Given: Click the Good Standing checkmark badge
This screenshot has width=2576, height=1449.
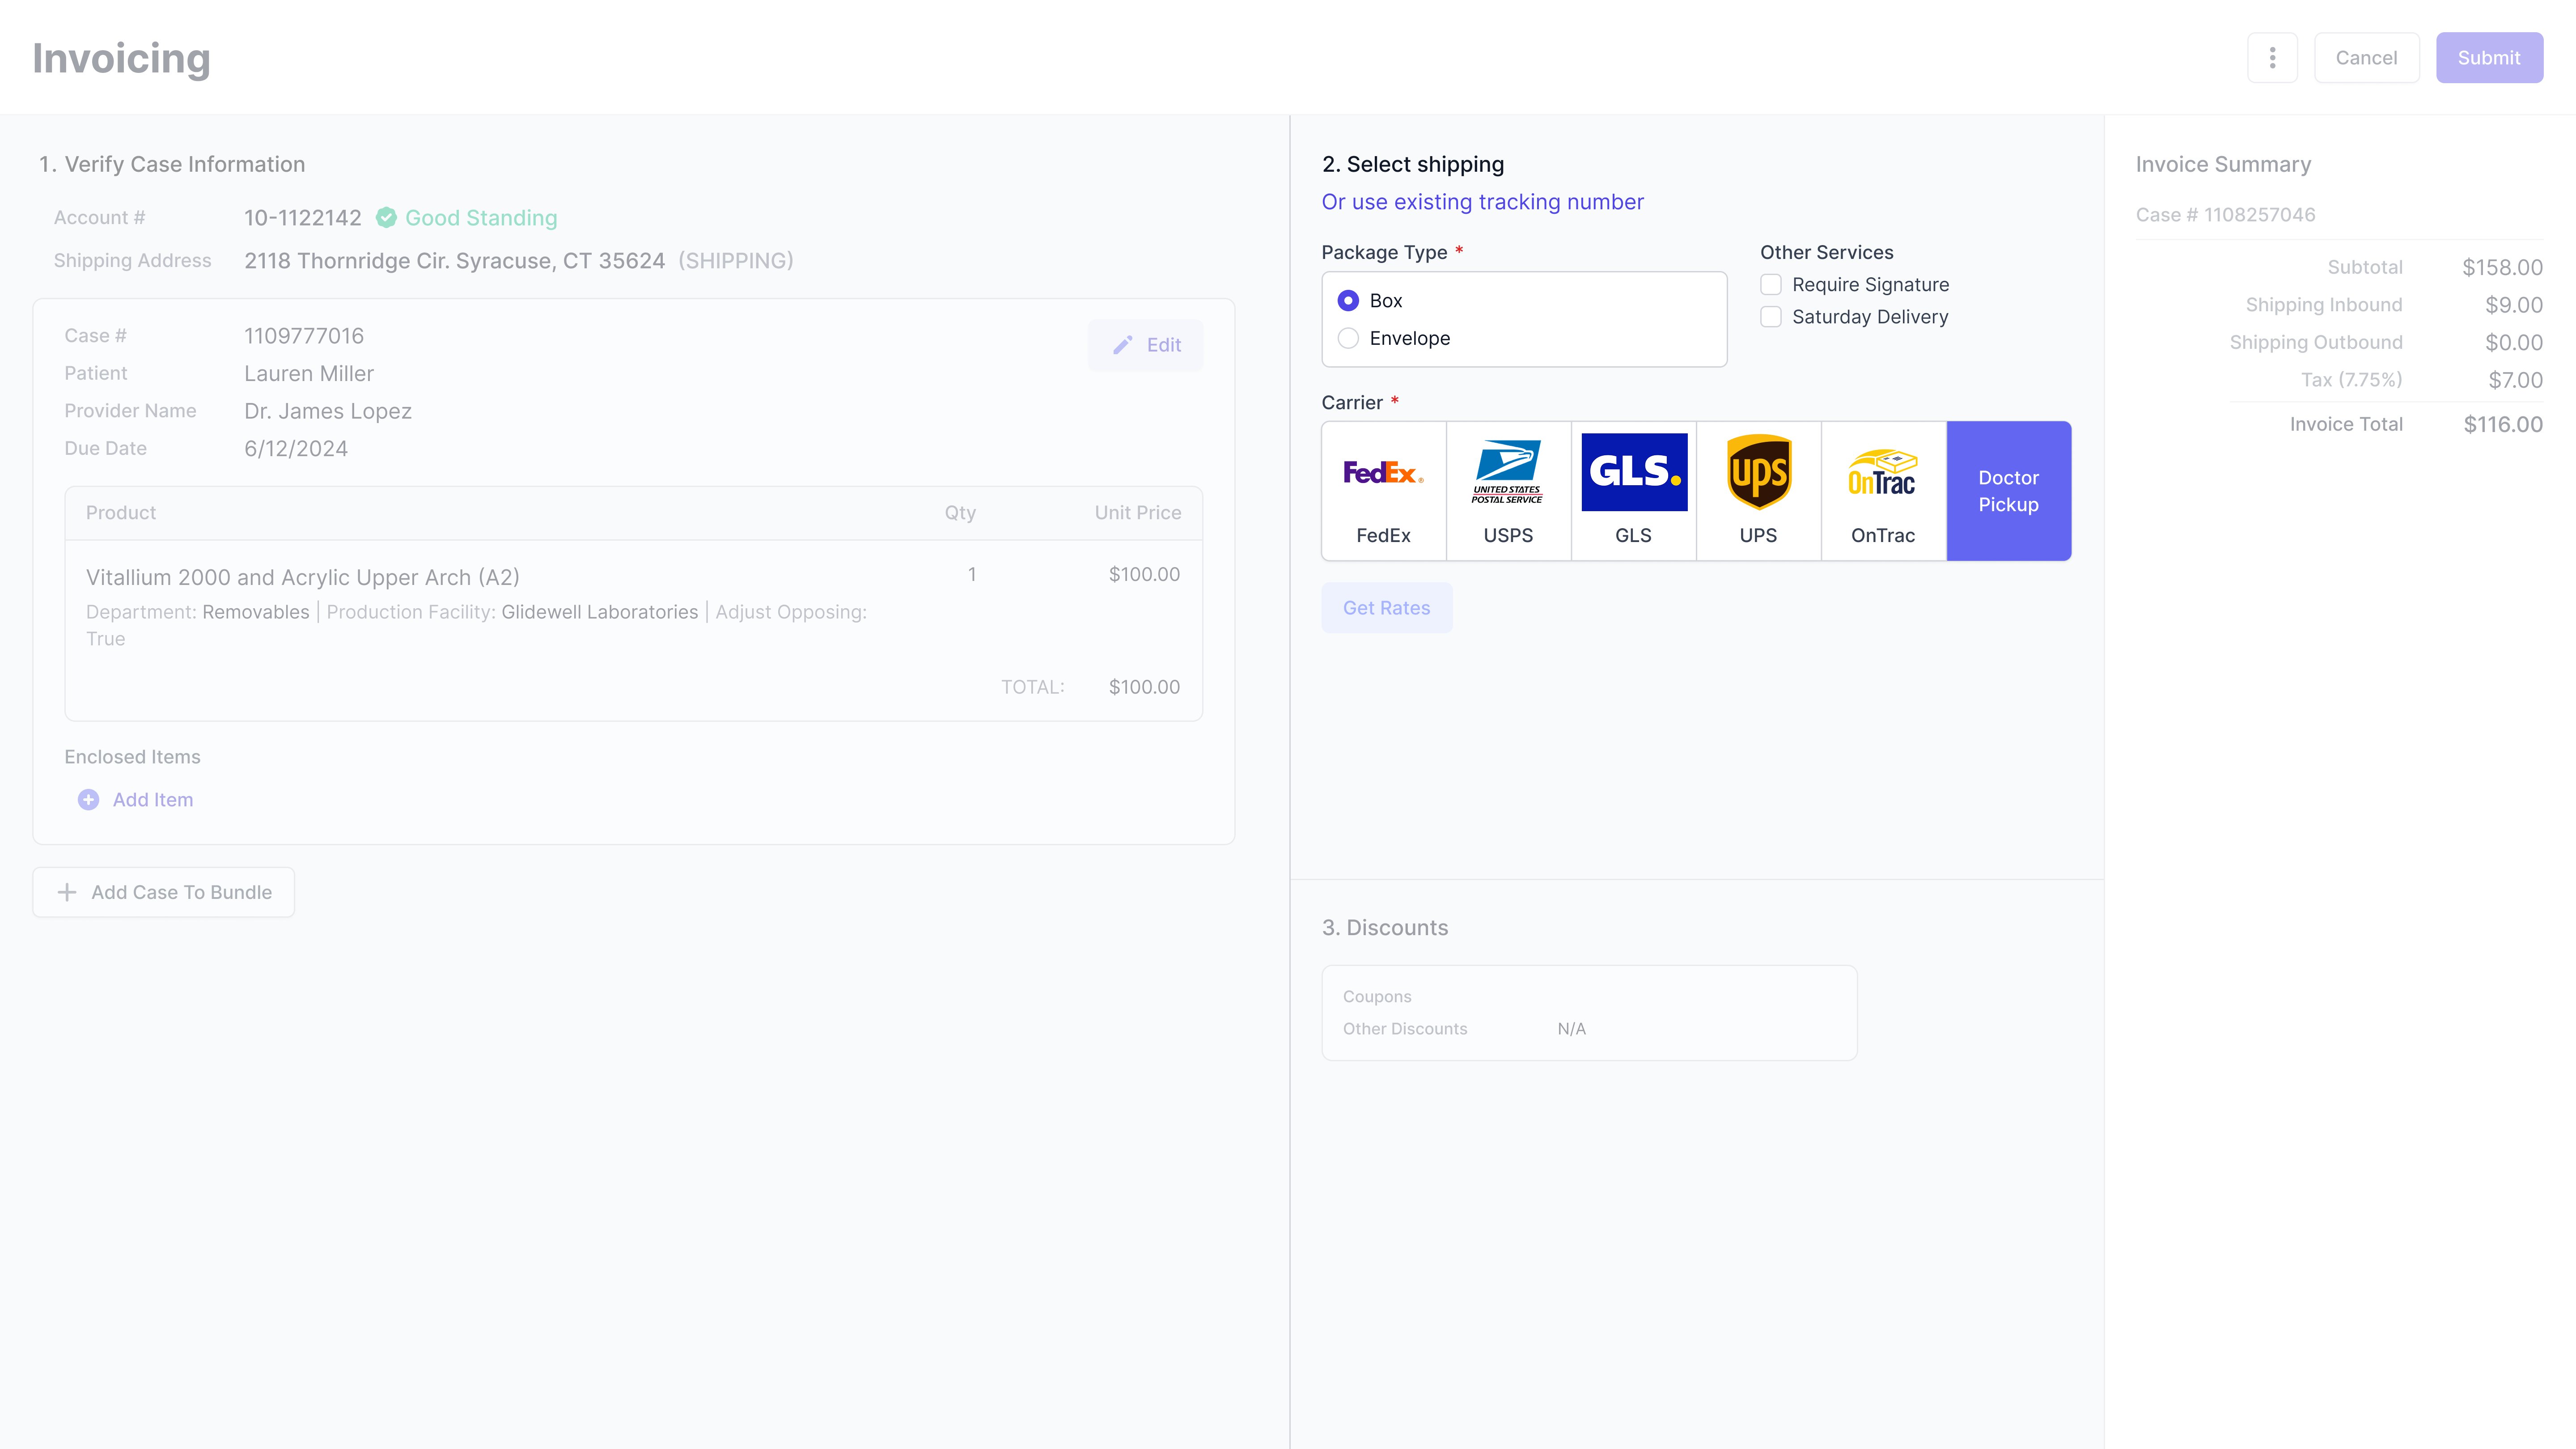Looking at the screenshot, I should [x=386, y=218].
